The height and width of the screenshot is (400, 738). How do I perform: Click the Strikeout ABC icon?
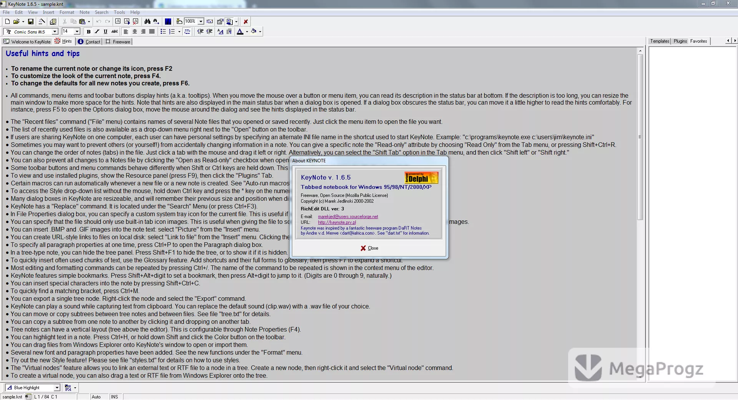pyautogui.click(x=115, y=32)
